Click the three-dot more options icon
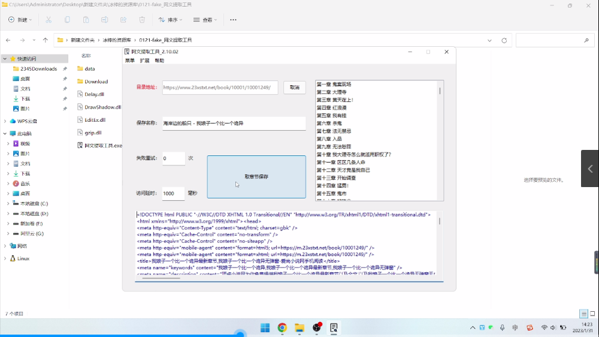This screenshot has width=599, height=337. tap(234, 20)
